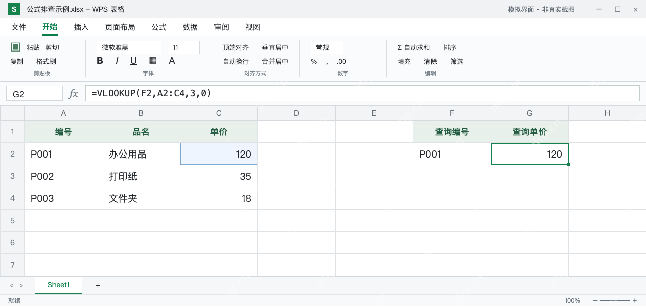
Task: Select header cell 品名
Action: (x=141, y=132)
